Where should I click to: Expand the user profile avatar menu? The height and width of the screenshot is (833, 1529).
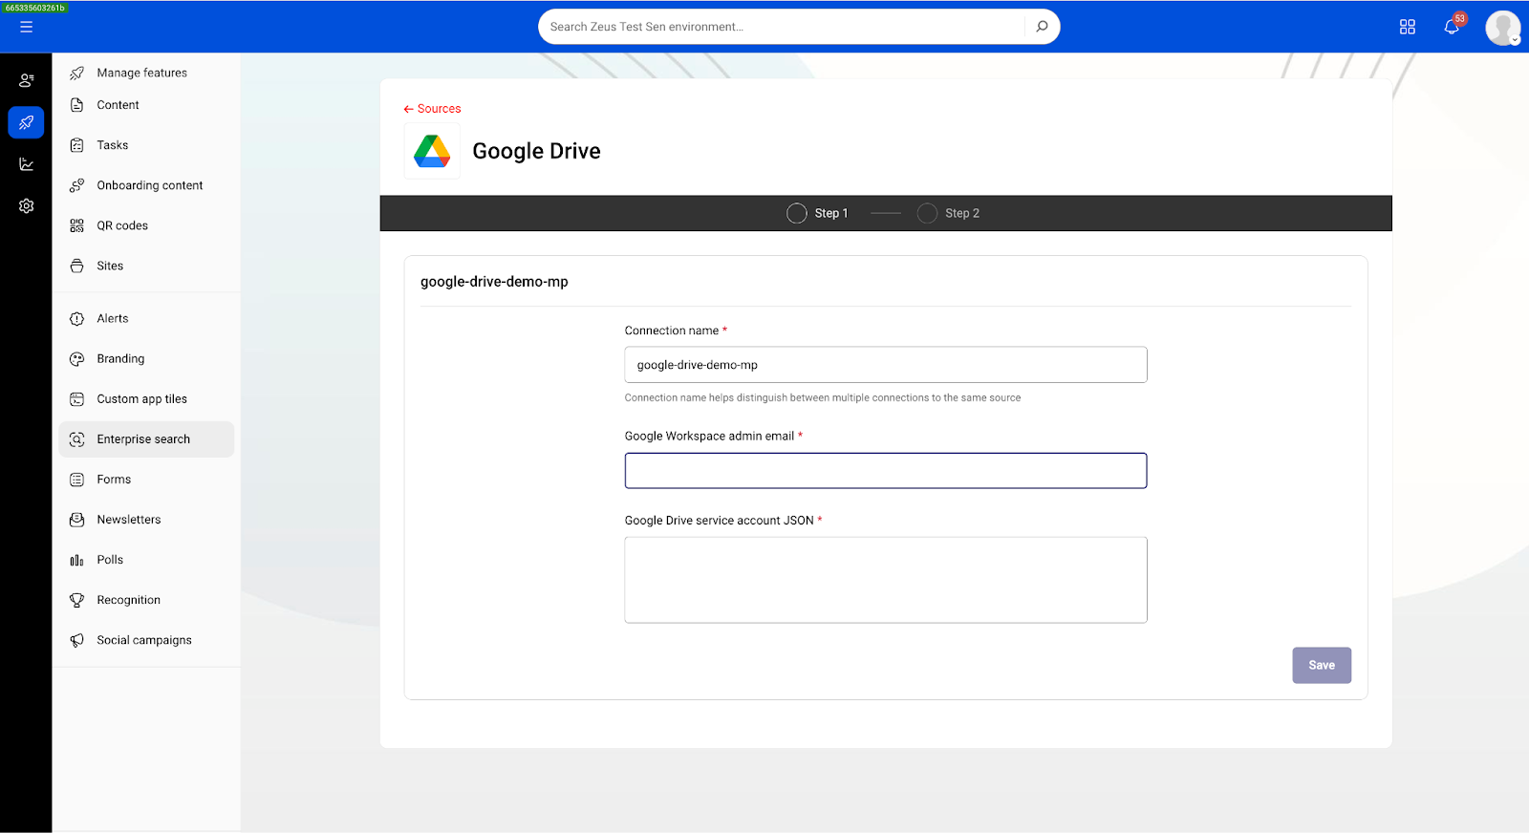point(1502,28)
